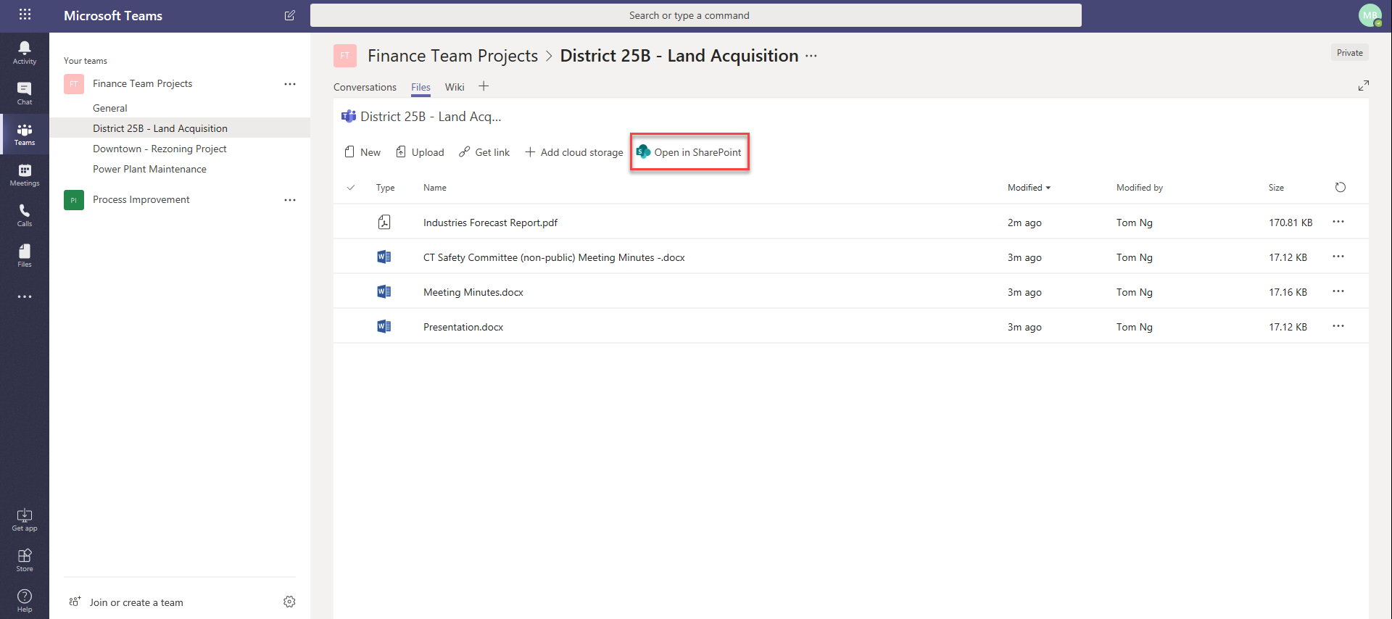The width and height of the screenshot is (1392, 619).
Task: Click the Word icon for CT Safety Committee
Action: (384, 257)
